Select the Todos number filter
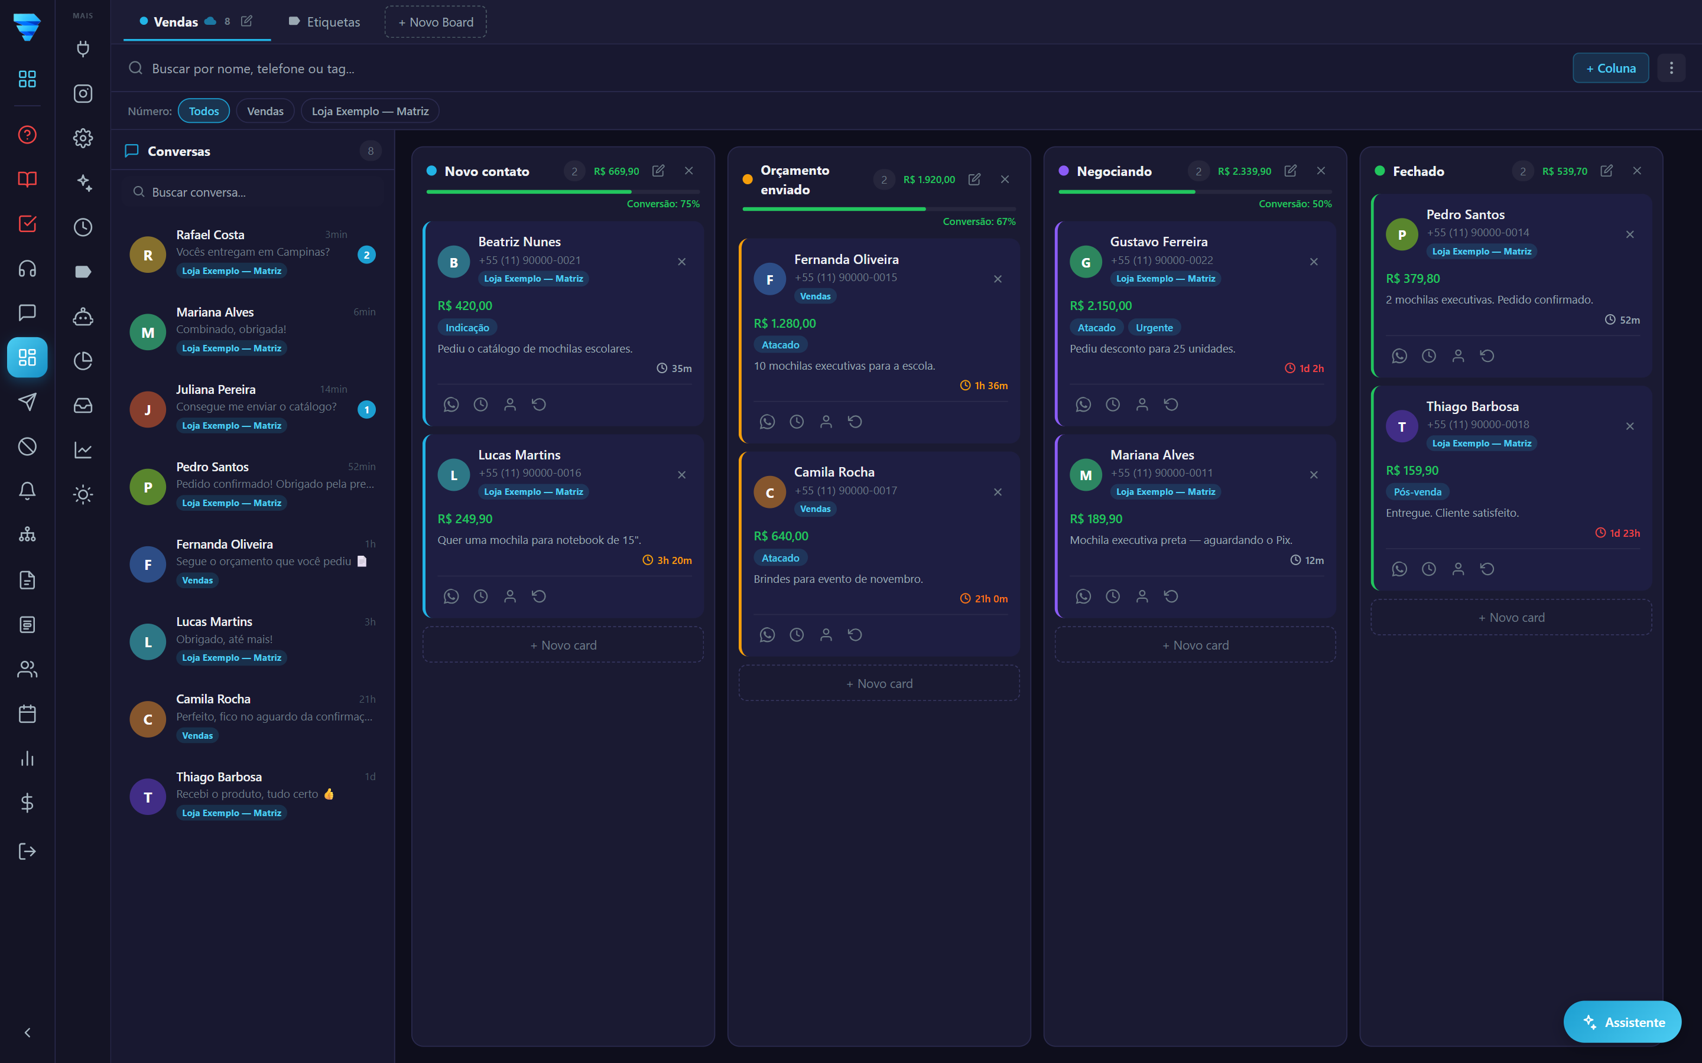This screenshot has height=1063, width=1702. 204,111
